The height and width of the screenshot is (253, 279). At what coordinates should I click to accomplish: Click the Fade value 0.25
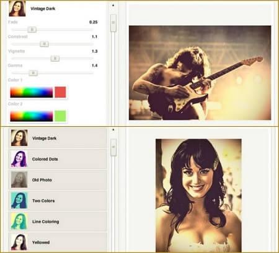pos(94,22)
